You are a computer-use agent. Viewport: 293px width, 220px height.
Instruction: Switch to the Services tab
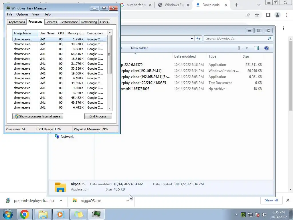[x=52, y=22]
